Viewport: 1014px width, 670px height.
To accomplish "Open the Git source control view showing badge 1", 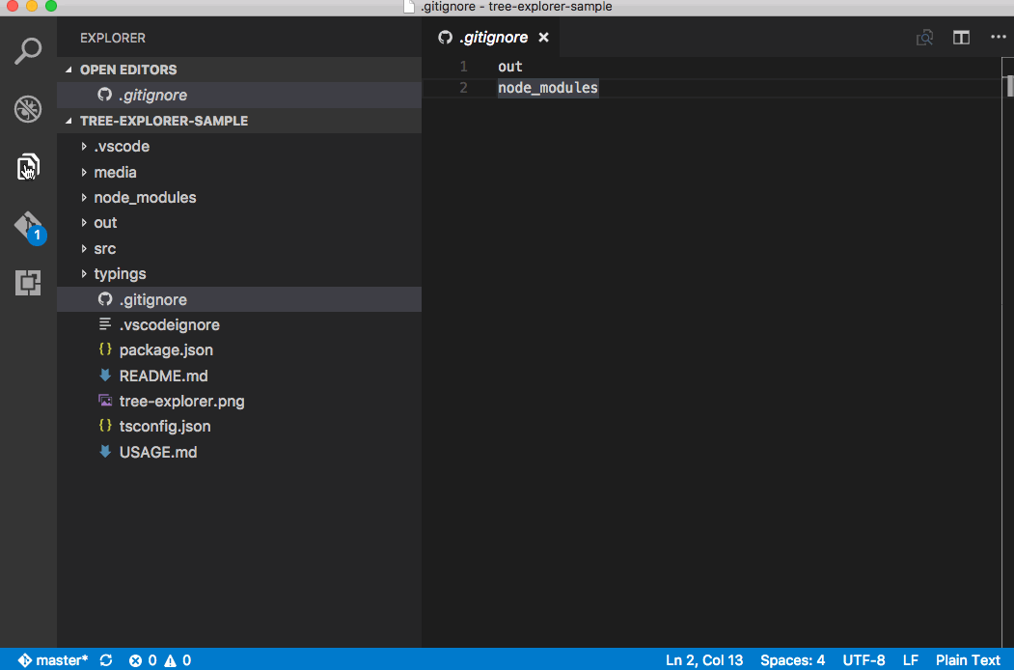I will [x=28, y=225].
